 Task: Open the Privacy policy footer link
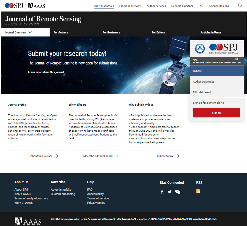[96, 203]
